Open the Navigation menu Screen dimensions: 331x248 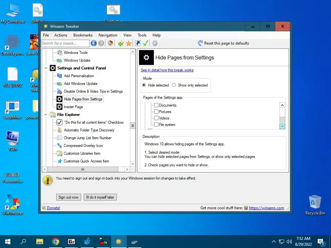pyautogui.click(x=108, y=35)
